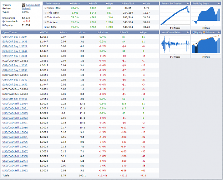Image resolution: width=223 pixels, height=180 pixels.
Task: Select the Today (Thu) period toggle
Action: click(46, 8)
